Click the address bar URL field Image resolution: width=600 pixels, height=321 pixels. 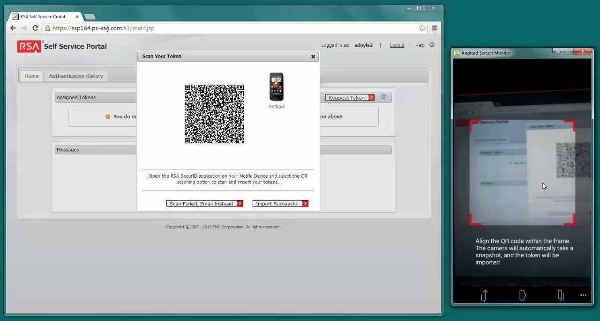point(234,28)
